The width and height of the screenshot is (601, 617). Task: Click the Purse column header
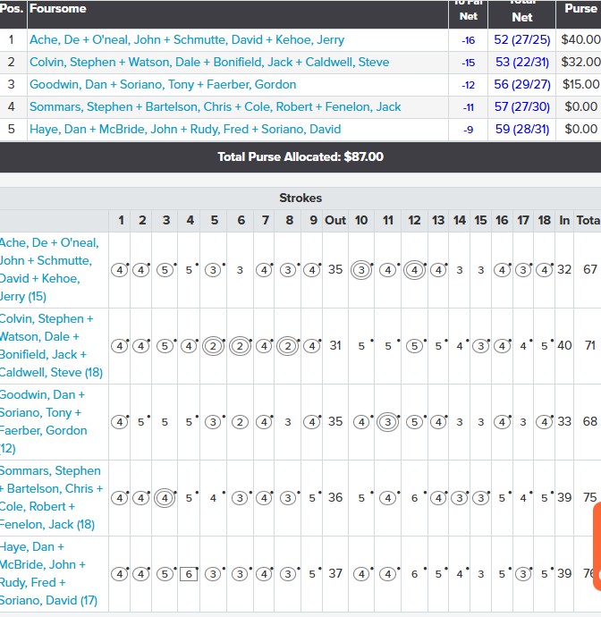pos(580,9)
